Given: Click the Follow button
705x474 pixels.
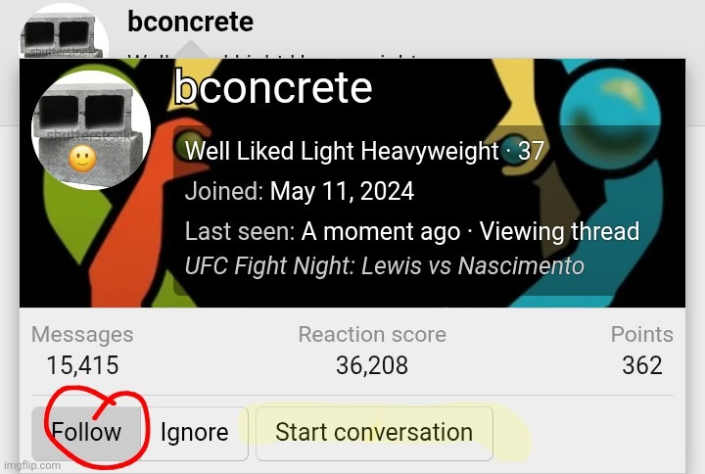Looking at the screenshot, I should pyautogui.click(x=86, y=433).
